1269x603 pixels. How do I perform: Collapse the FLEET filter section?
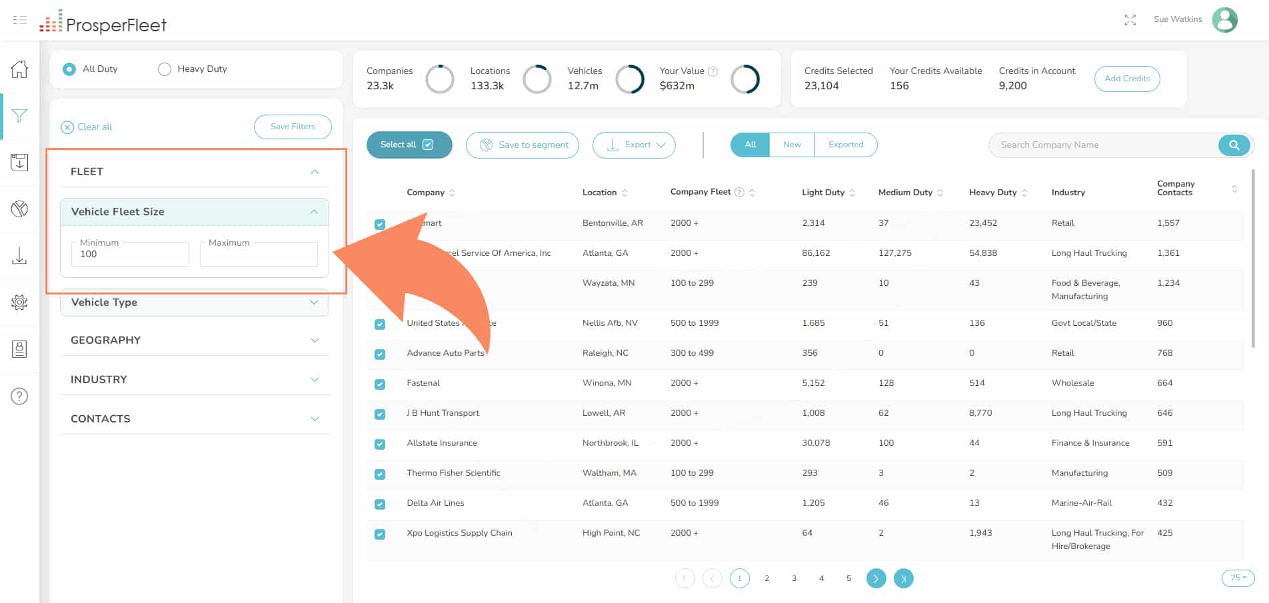tap(315, 172)
